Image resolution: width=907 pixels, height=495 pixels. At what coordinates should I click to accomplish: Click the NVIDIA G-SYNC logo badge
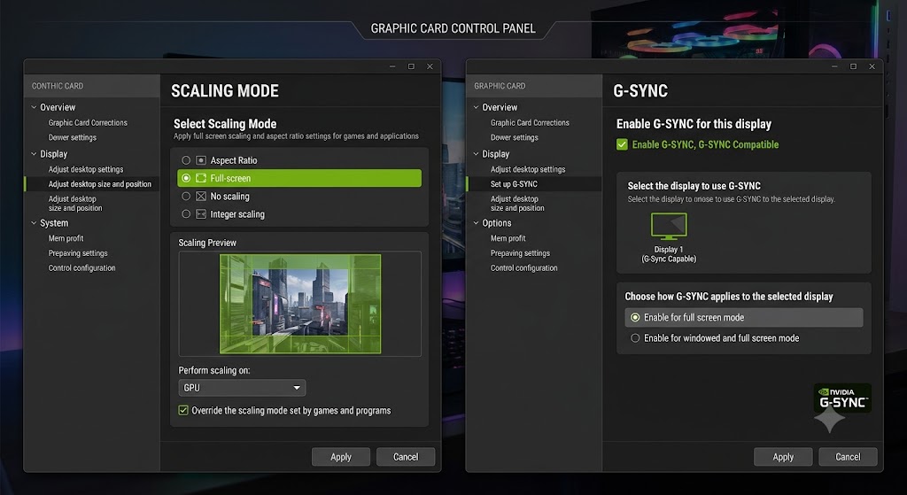[x=842, y=398]
